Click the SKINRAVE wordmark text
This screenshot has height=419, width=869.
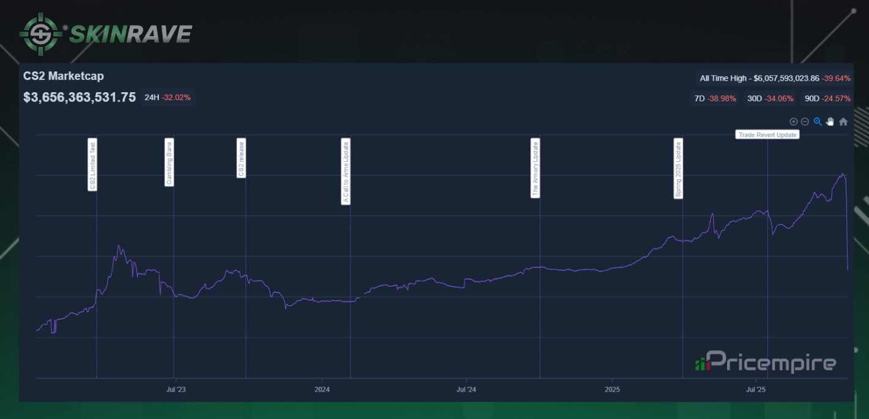[131, 34]
